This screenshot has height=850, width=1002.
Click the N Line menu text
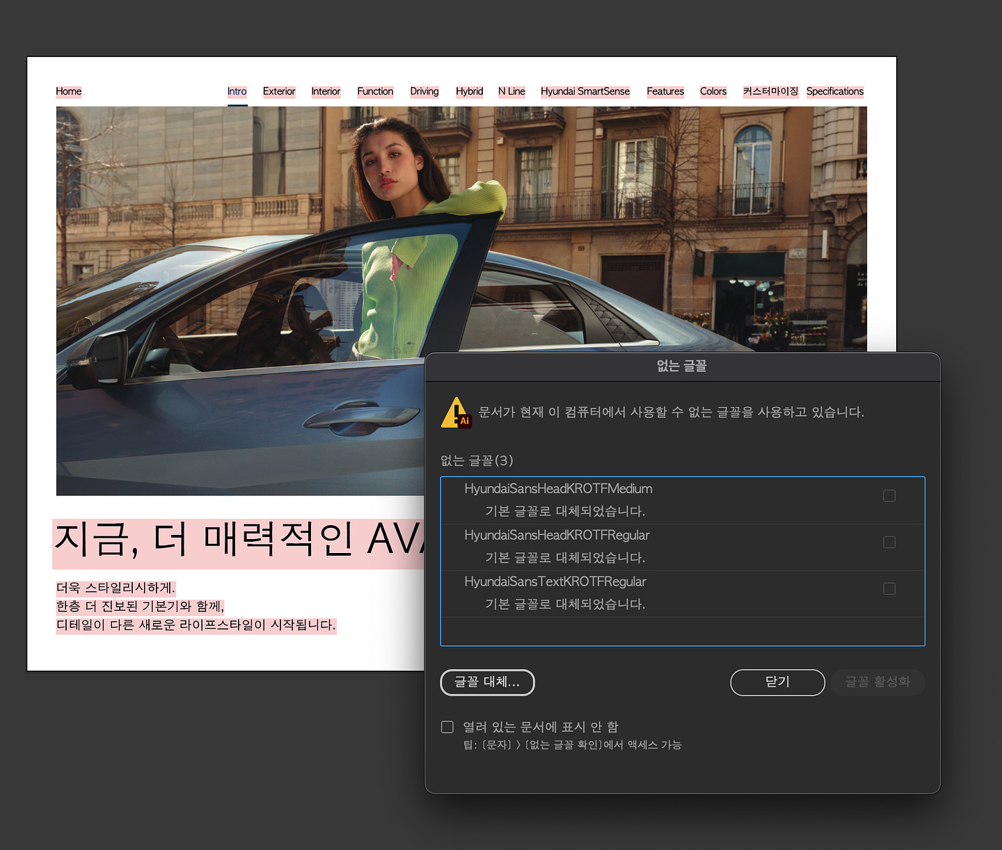pyautogui.click(x=511, y=92)
